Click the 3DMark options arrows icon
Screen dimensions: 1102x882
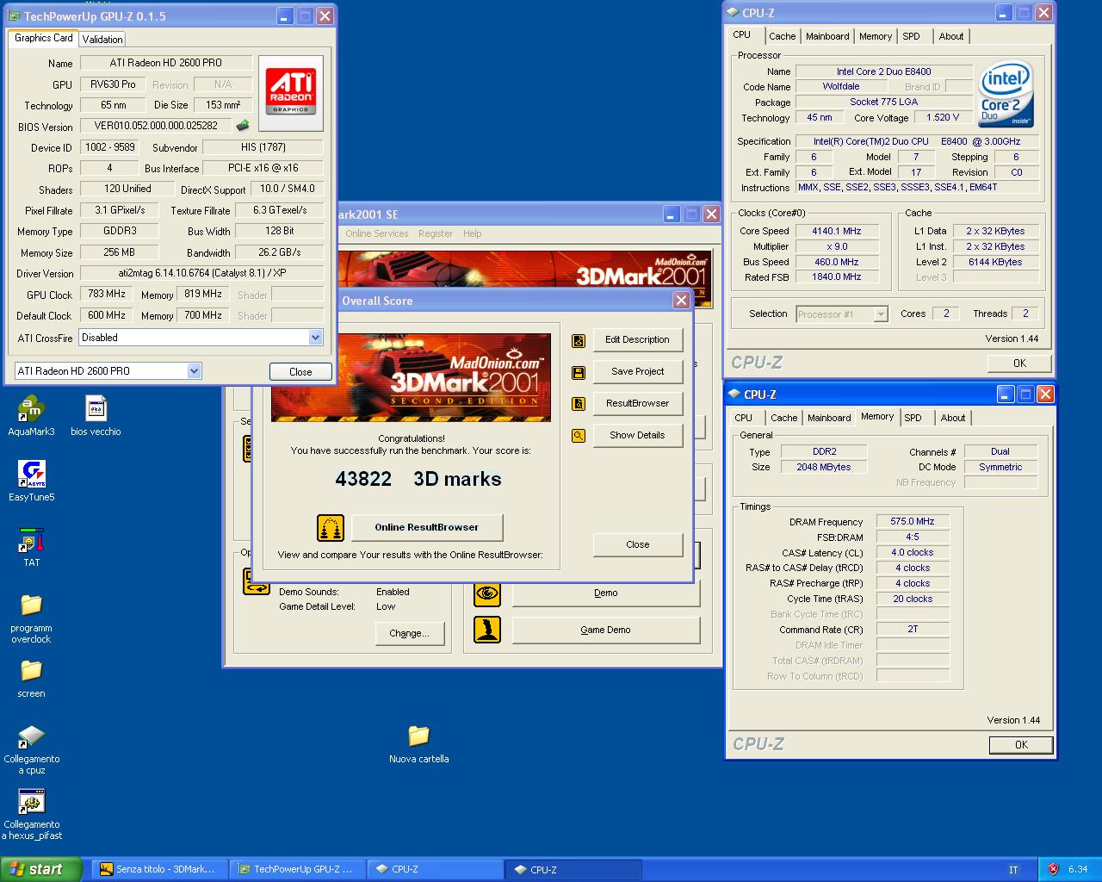click(257, 582)
